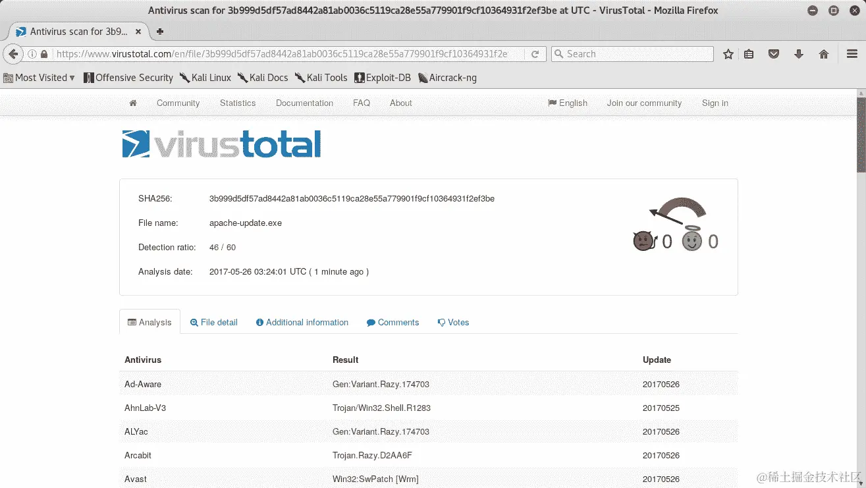Click Trojan/Win32.Shell.R1283 result
This screenshot has height=488, width=866.
click(x=381, y=408)
